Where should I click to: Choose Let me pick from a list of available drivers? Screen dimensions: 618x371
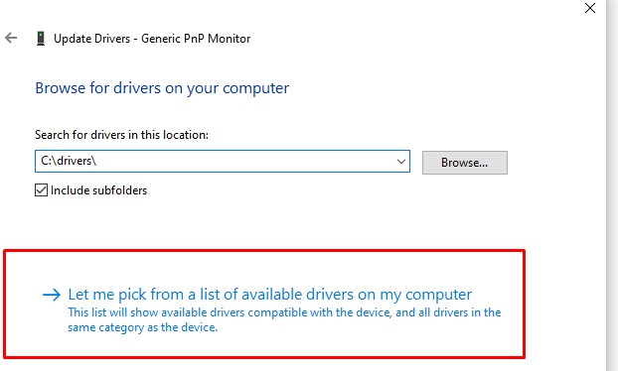click(270, 295)
